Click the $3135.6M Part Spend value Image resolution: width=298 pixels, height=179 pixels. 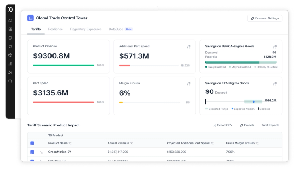pyautogui.click(x=50, y=93)
